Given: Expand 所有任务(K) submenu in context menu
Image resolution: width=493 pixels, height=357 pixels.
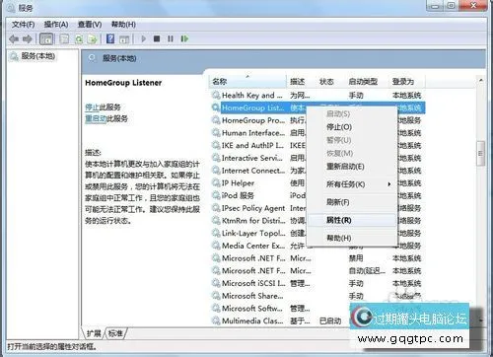Looking at the screenshot, I should click(x=352, y=184).
